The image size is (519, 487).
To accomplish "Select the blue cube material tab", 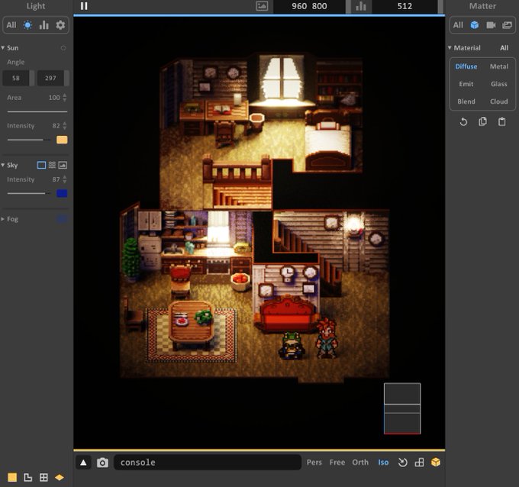I will click(475, 25).
